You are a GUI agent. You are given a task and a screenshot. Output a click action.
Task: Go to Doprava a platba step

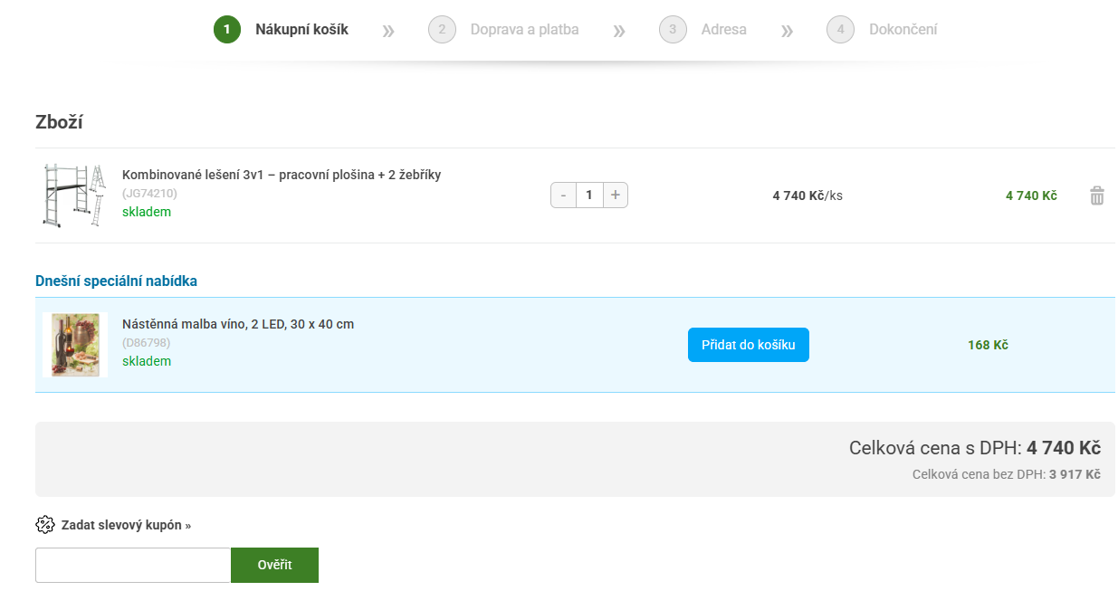click(x=524, y=30)
